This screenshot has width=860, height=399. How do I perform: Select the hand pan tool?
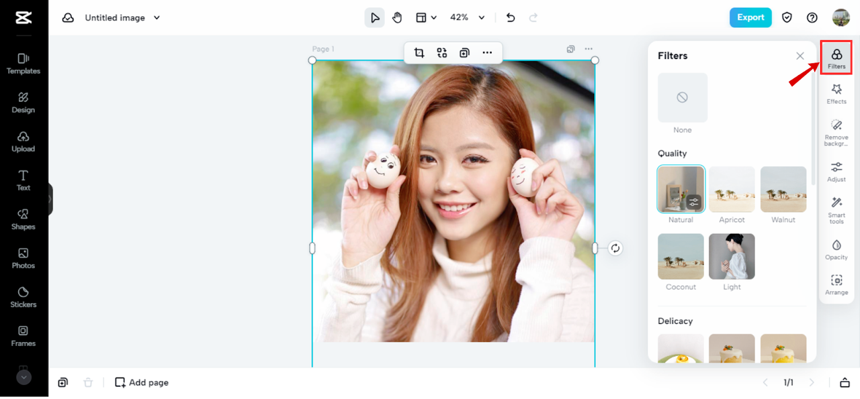click(x=397, y=17)
